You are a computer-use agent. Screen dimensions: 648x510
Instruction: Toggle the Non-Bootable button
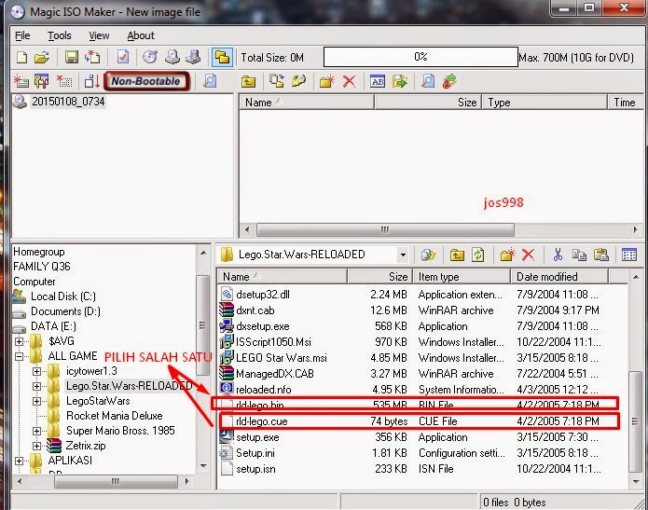(x=145, y=81)
